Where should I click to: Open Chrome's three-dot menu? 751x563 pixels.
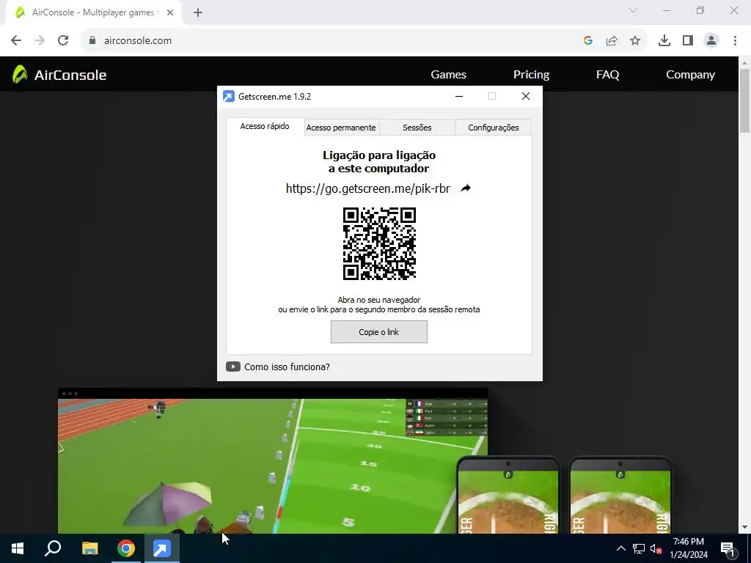click(735, 41)
